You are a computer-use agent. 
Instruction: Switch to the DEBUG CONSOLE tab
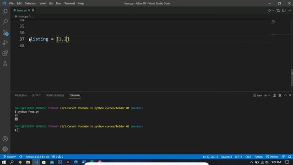(55, 95)
